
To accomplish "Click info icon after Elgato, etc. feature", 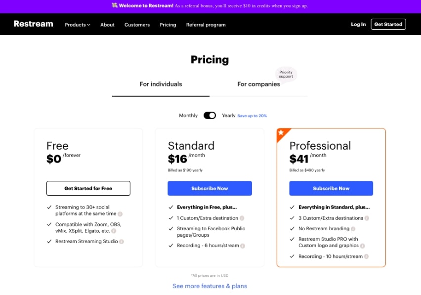I will 114,231.
